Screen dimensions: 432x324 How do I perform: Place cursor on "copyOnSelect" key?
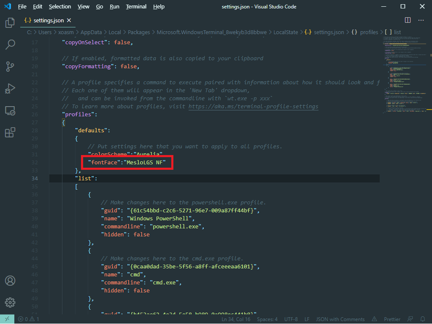tap(84, 43)
